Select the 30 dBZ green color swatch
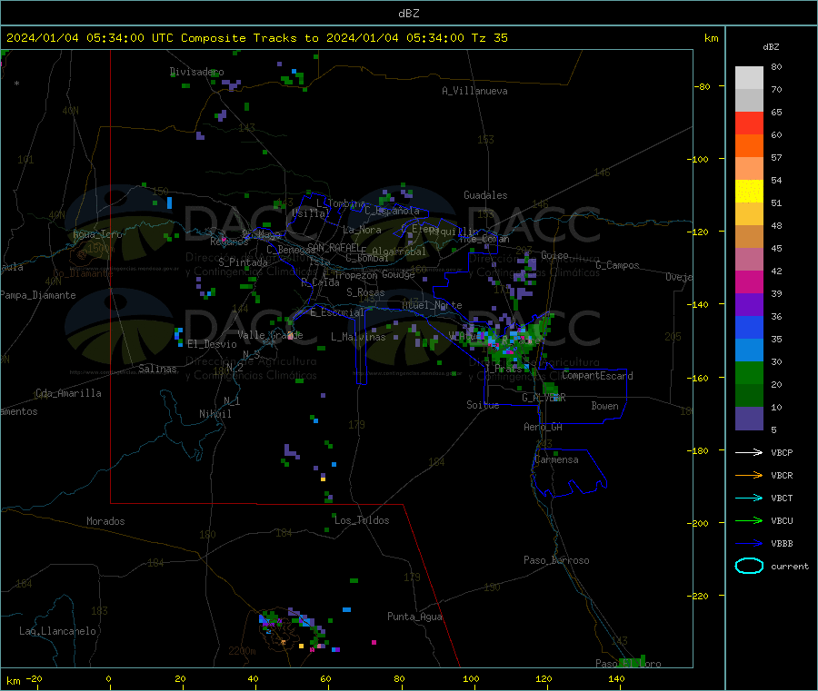This screenshot has height=691, width=818. pyautogui.click(x=749, y=373)
